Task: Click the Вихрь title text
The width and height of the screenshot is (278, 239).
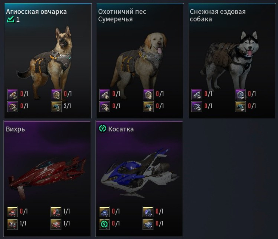Action: 15,129
